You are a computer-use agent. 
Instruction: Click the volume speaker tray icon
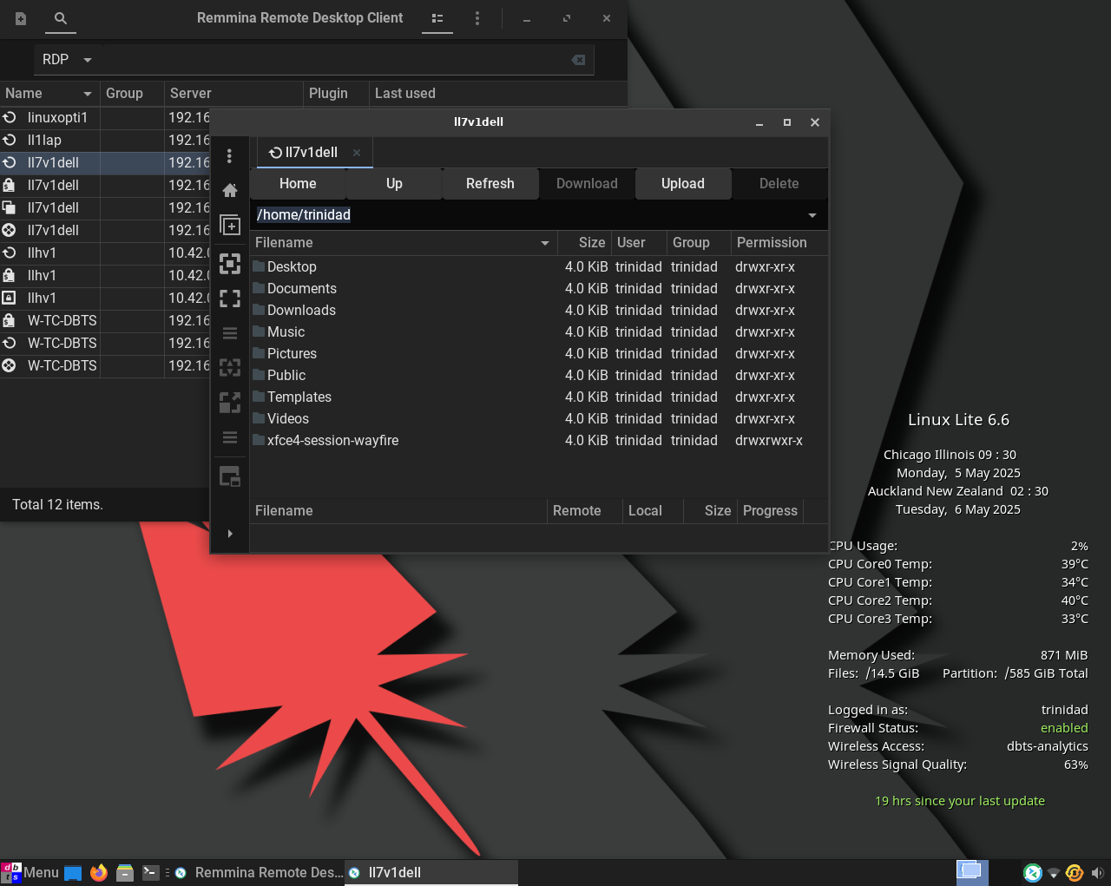pos(1097,873)
